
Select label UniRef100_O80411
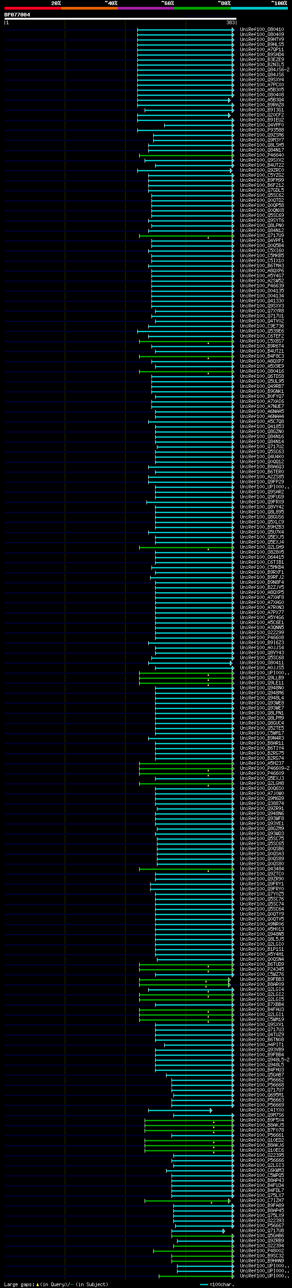[262, 663]
